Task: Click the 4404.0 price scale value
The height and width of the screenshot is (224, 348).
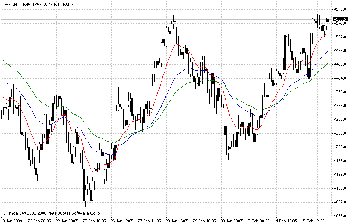Action: point(340,78)
